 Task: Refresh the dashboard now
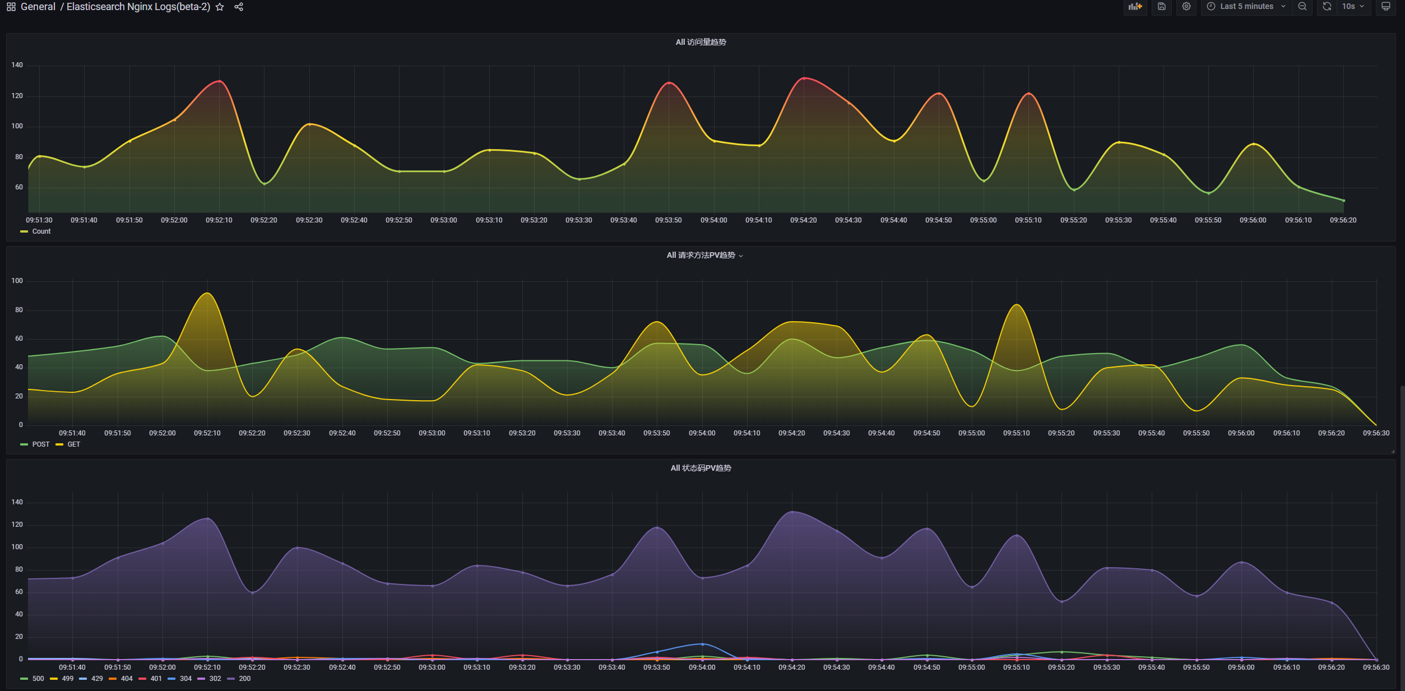[x=1327, y=7]
